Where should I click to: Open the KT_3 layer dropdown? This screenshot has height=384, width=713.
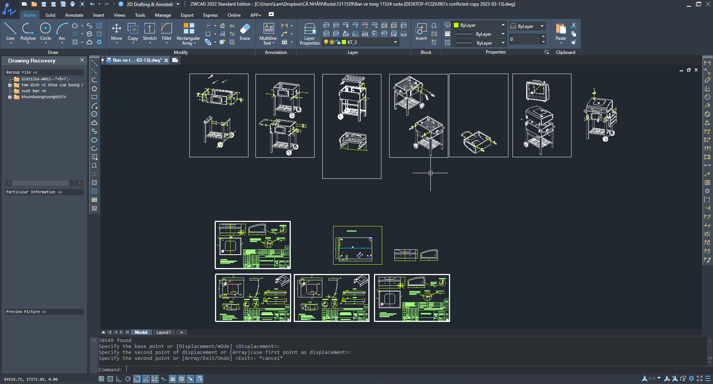[395, 42]
